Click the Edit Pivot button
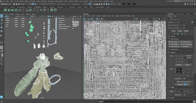This screenshot has height=103, width=196. [179, 65]
